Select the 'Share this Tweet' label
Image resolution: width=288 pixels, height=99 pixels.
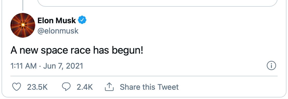point(149,87)
